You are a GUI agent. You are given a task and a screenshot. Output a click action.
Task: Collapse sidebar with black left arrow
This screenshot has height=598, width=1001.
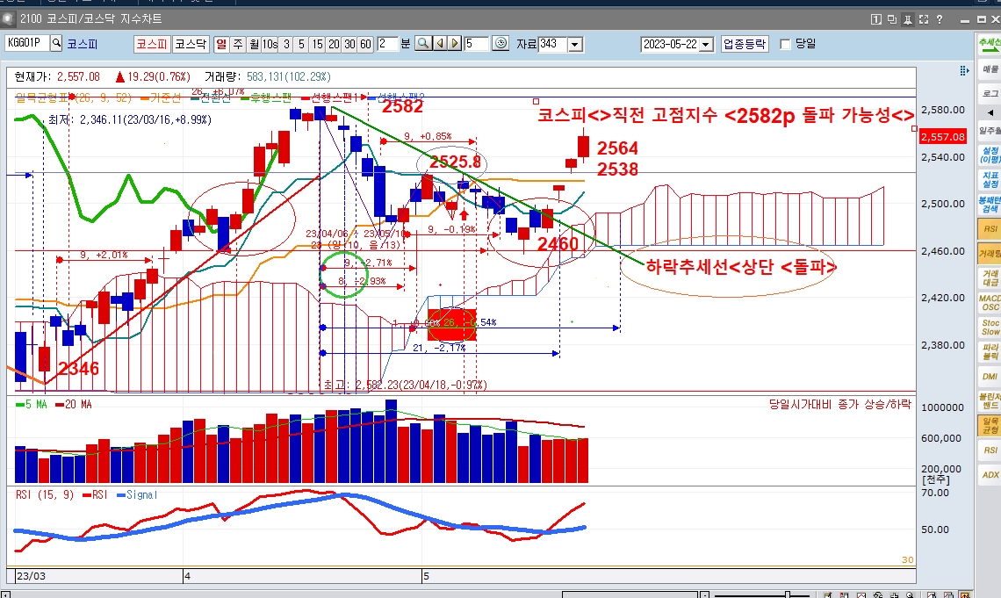[x=990, y=113]
